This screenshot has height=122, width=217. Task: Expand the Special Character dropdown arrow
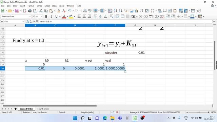pyautogui.click(x=156, y=11)
